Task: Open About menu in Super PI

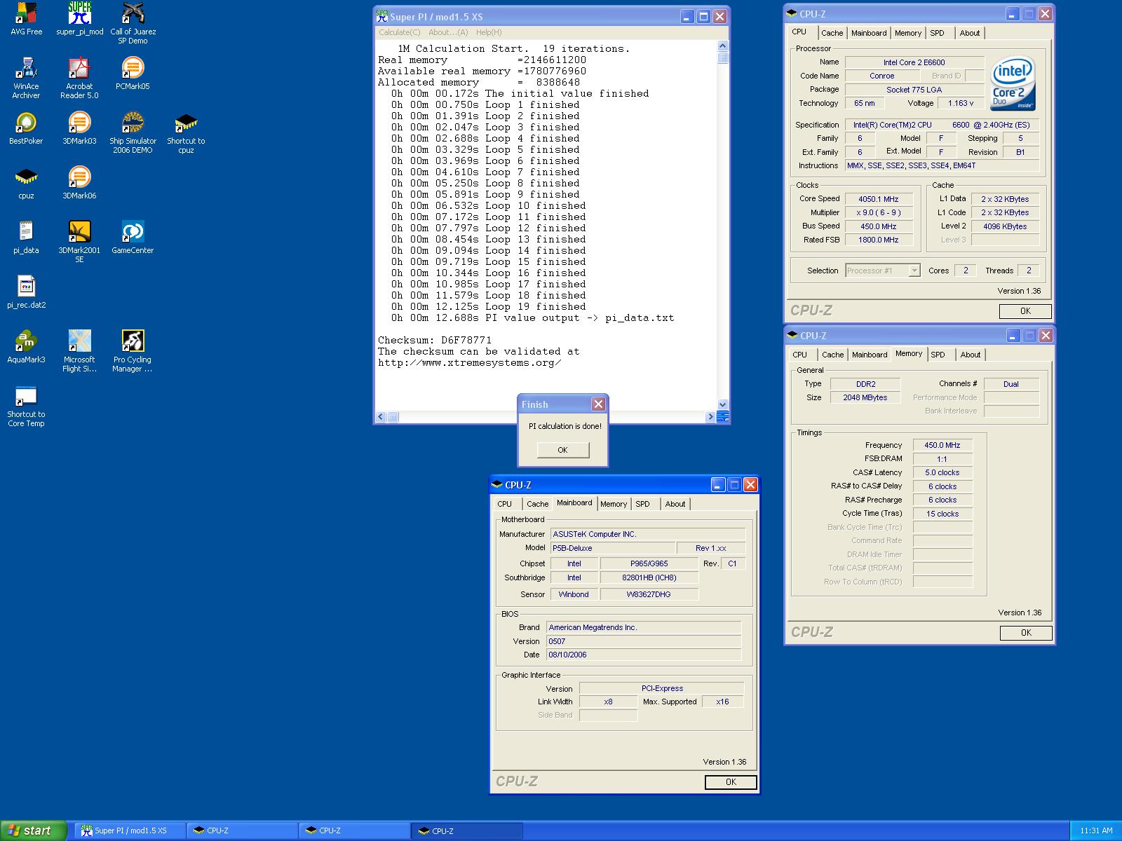Action: click(x=448, y=32)
